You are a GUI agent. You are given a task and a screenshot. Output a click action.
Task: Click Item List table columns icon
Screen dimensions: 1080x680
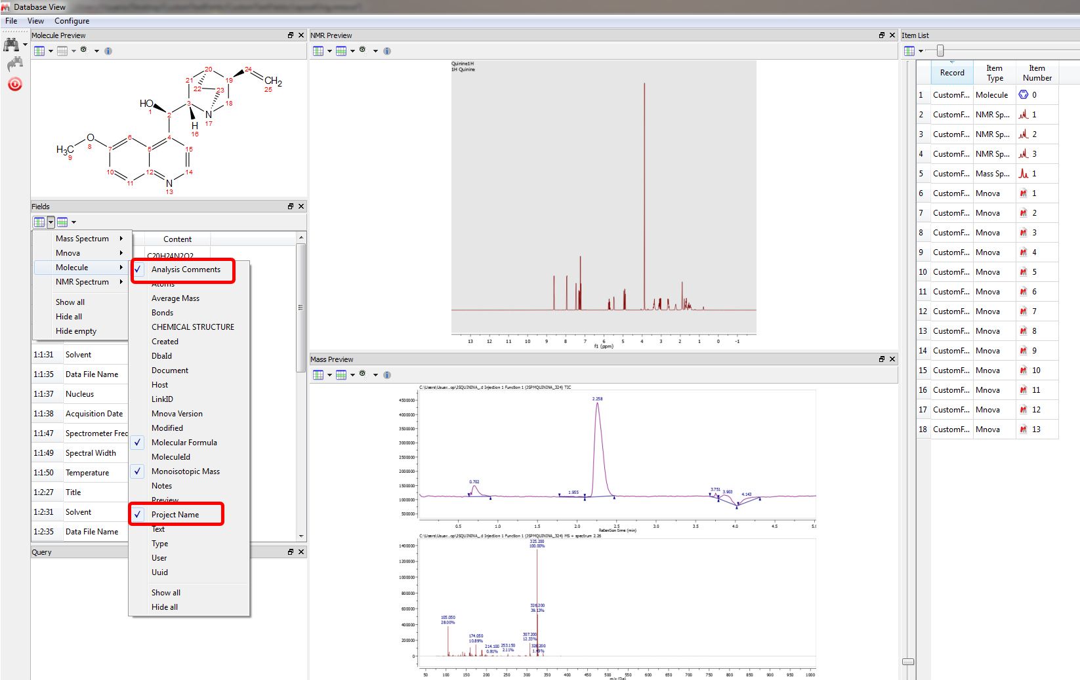coord(909,50)
